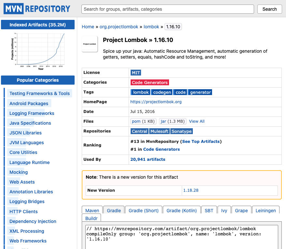Switch to the Gradle (Kotlin) tab
Image resolution: width=286 pixels, height=249 pixels.
182,210
